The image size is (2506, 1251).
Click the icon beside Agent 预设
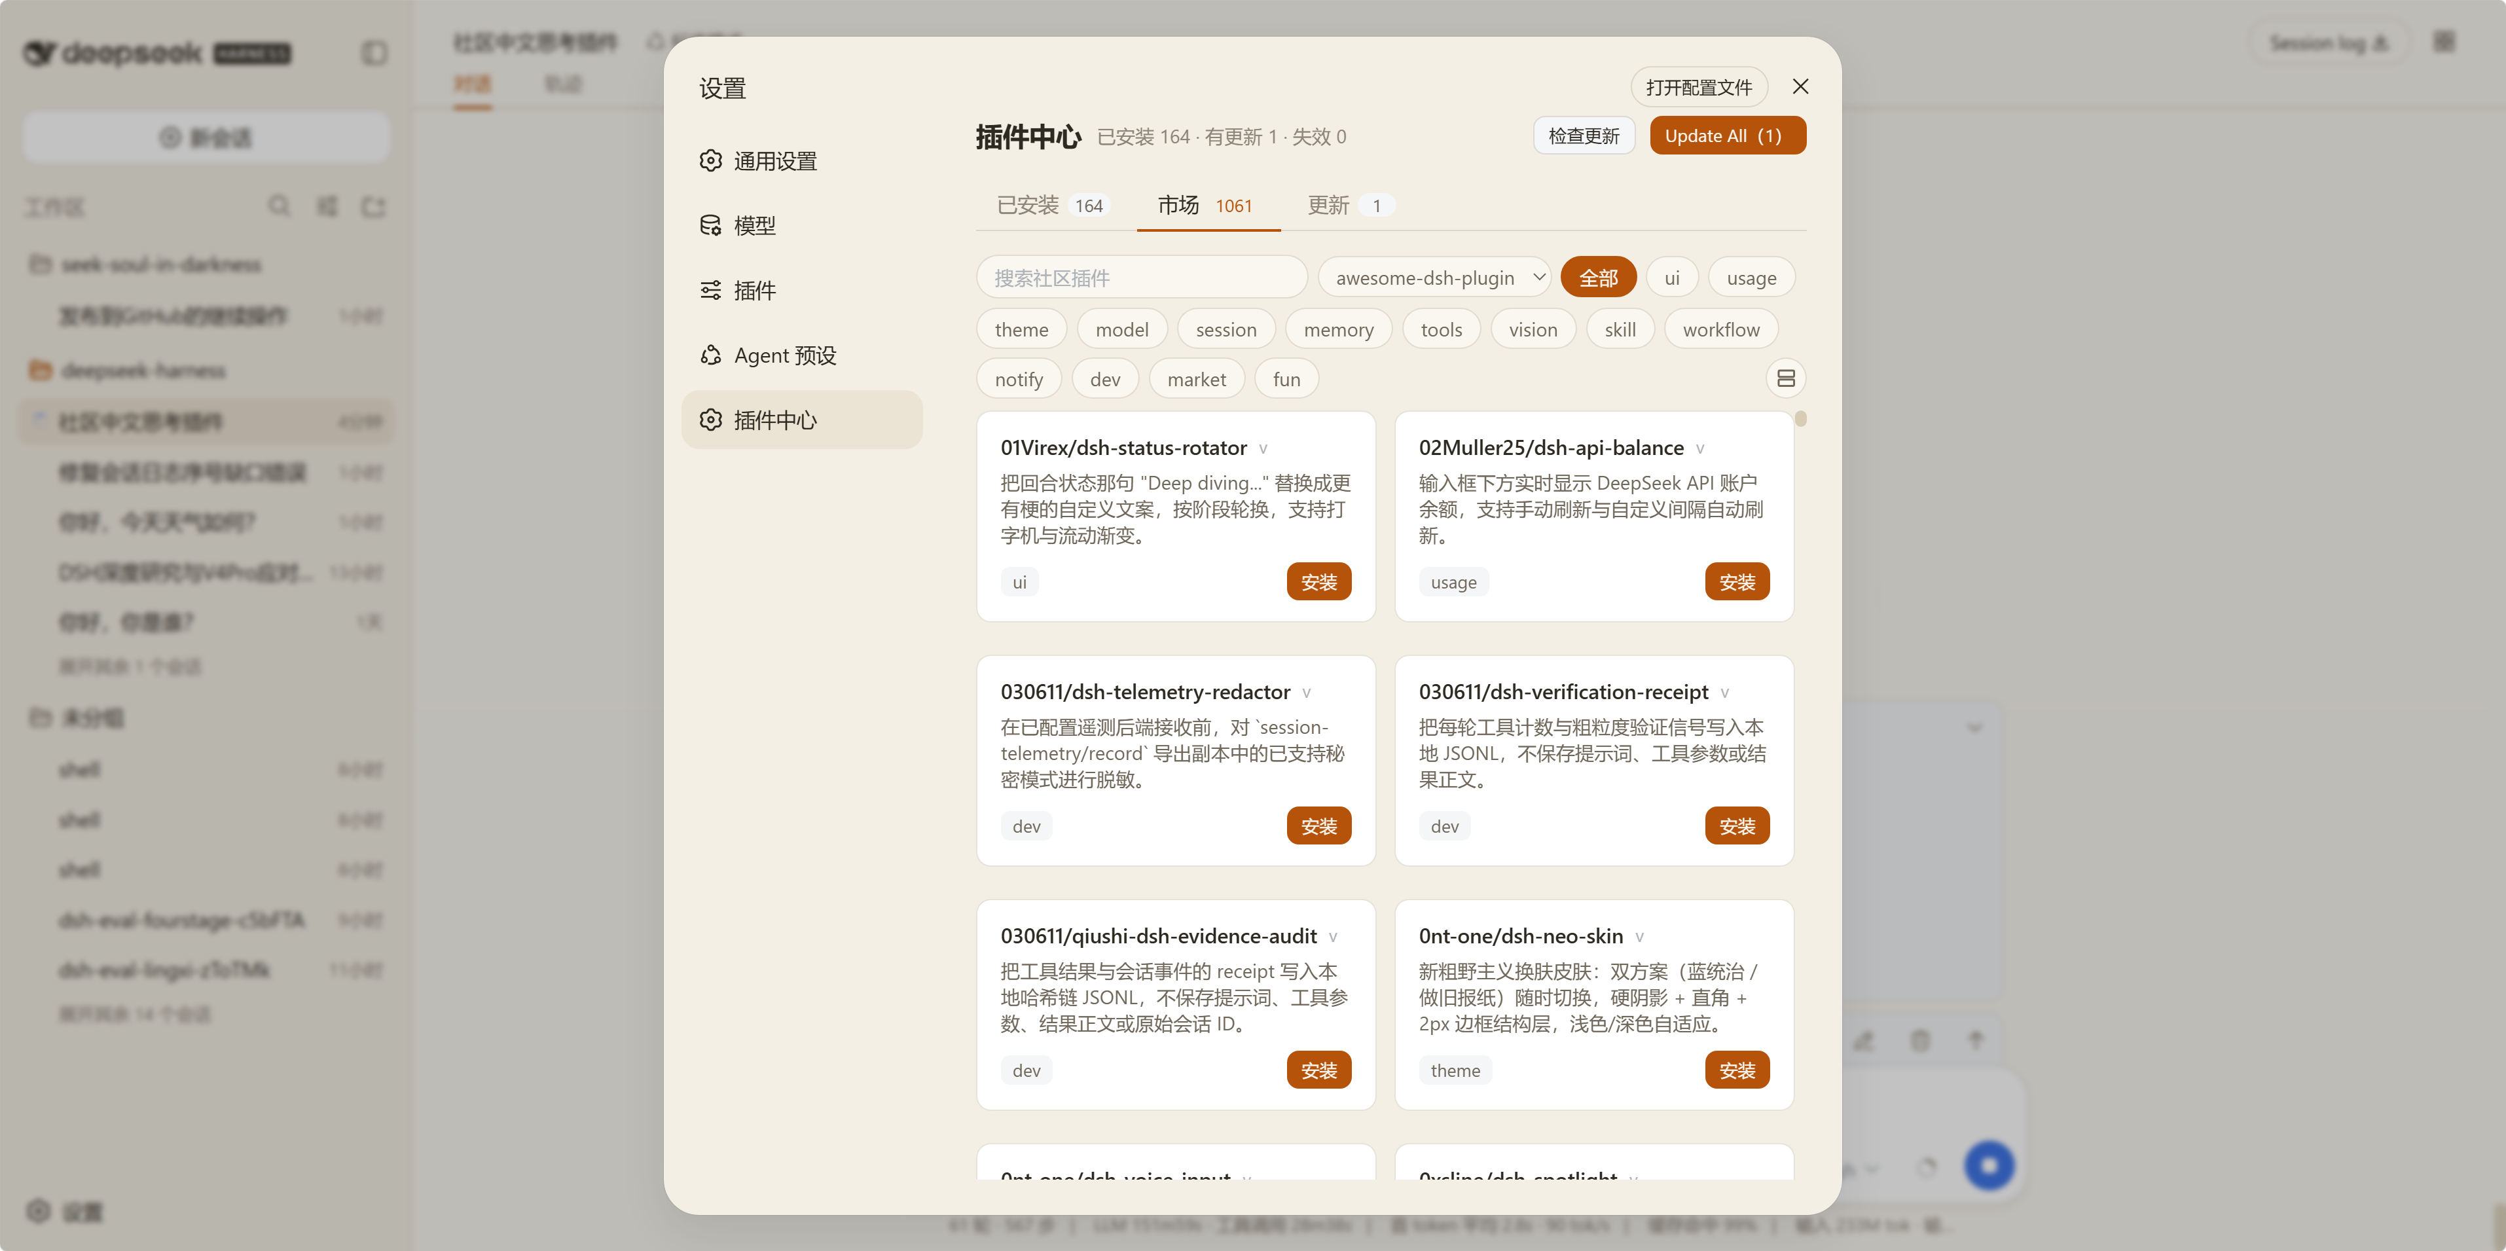(711, 355)
